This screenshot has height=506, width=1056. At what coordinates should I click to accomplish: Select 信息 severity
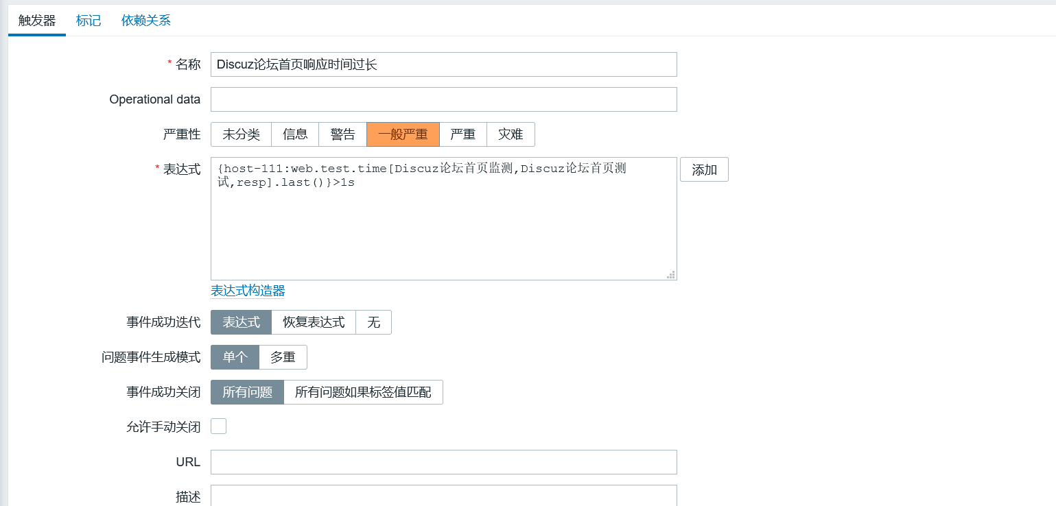coord(295,134)
